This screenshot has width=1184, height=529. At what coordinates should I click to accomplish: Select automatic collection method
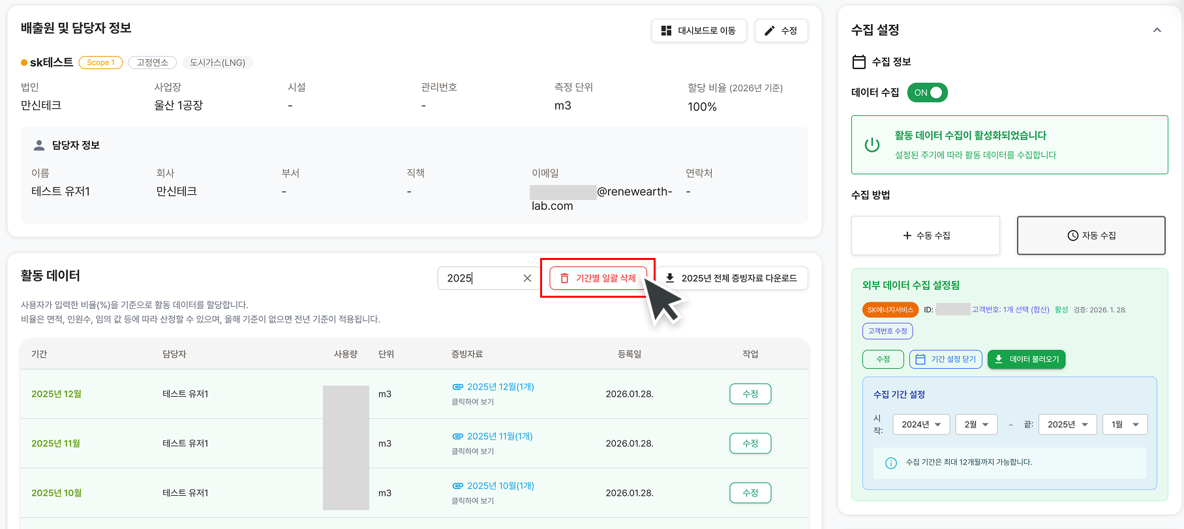1091,235
